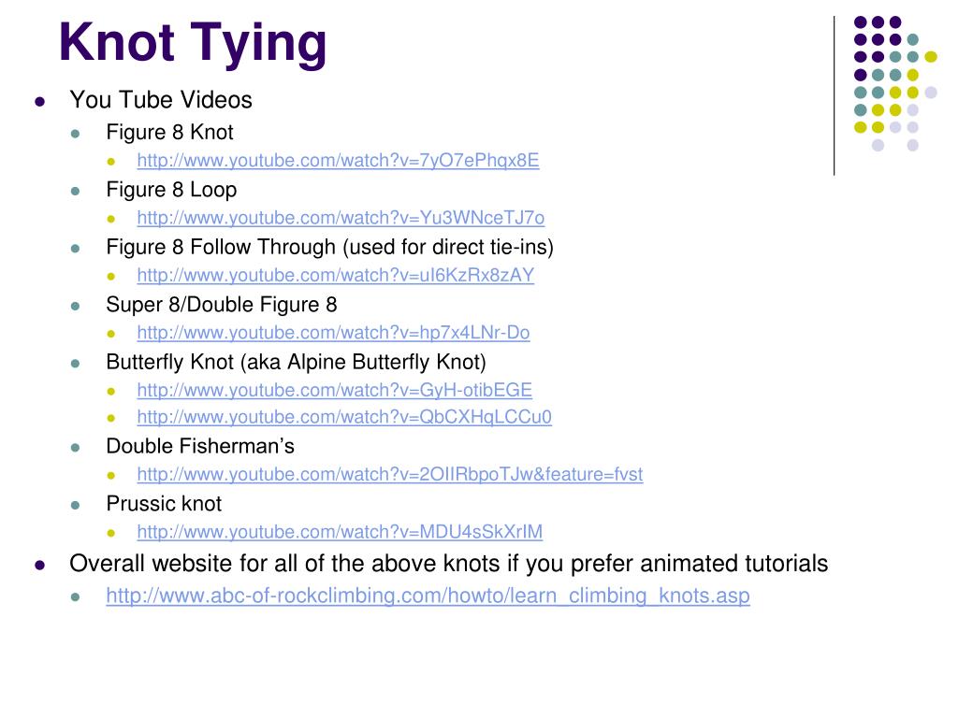Click the decorative colored dots graphic
Viewport: 958px width, 718px height.
895,83
